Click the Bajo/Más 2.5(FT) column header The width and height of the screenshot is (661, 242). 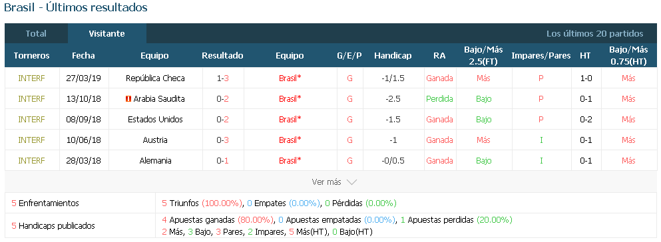[x=483, y=56]
